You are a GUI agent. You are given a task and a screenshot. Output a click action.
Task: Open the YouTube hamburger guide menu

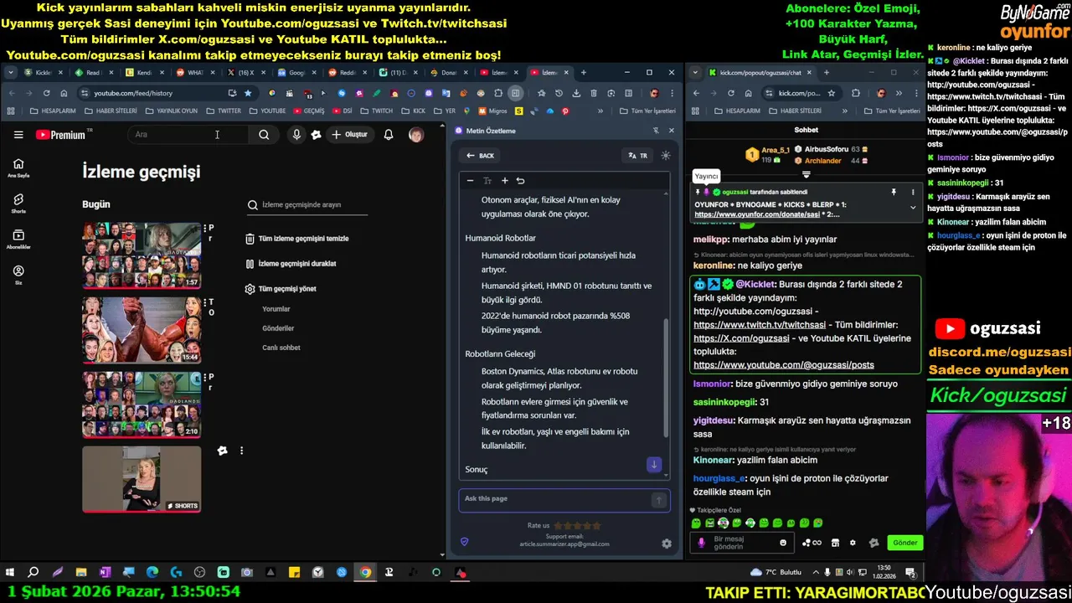tap(18, 134)
